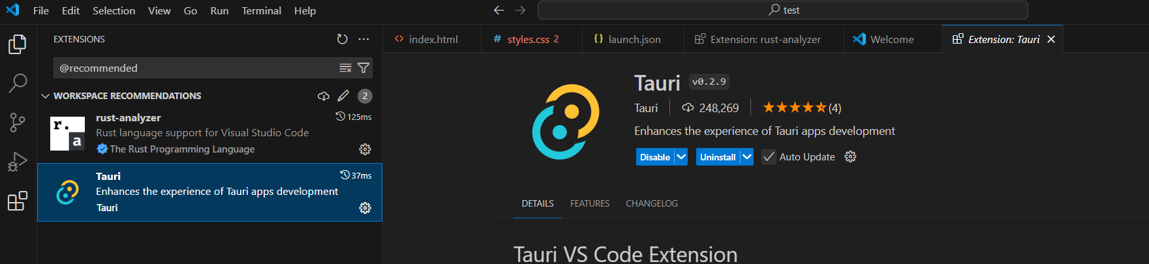Open the Run and Debug view
Image resolution: width=1149 pixels, height=264 pixels.
18,162
